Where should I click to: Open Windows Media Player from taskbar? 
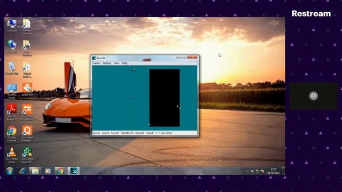[48, 171]
